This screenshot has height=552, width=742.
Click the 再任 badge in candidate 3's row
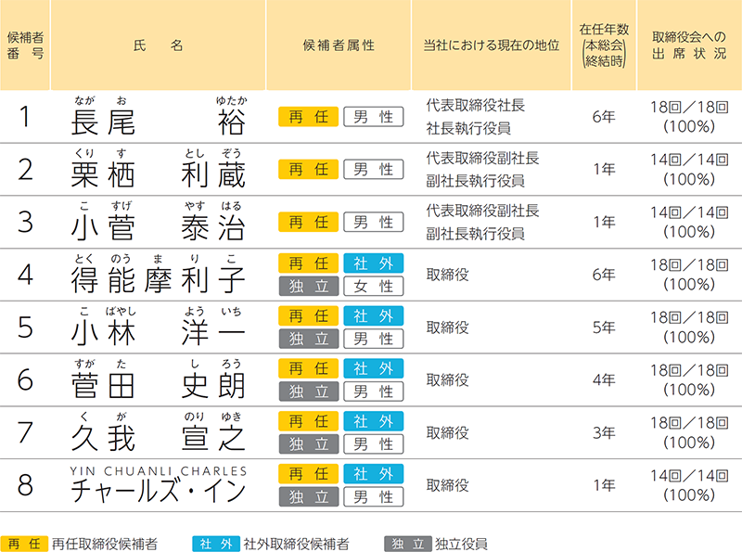308,223
